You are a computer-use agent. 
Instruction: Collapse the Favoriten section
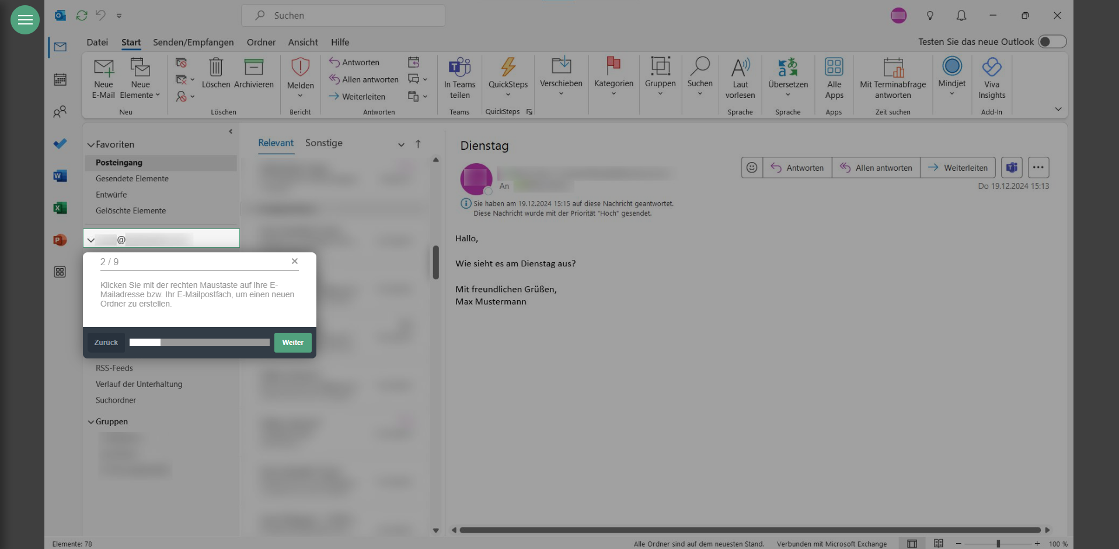pyautogui.click(x=91, y=145)
